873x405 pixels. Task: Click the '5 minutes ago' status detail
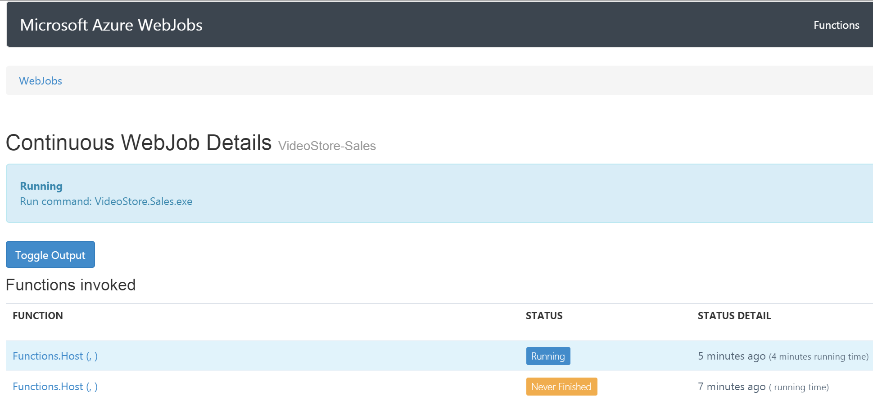tap(732, 356)
